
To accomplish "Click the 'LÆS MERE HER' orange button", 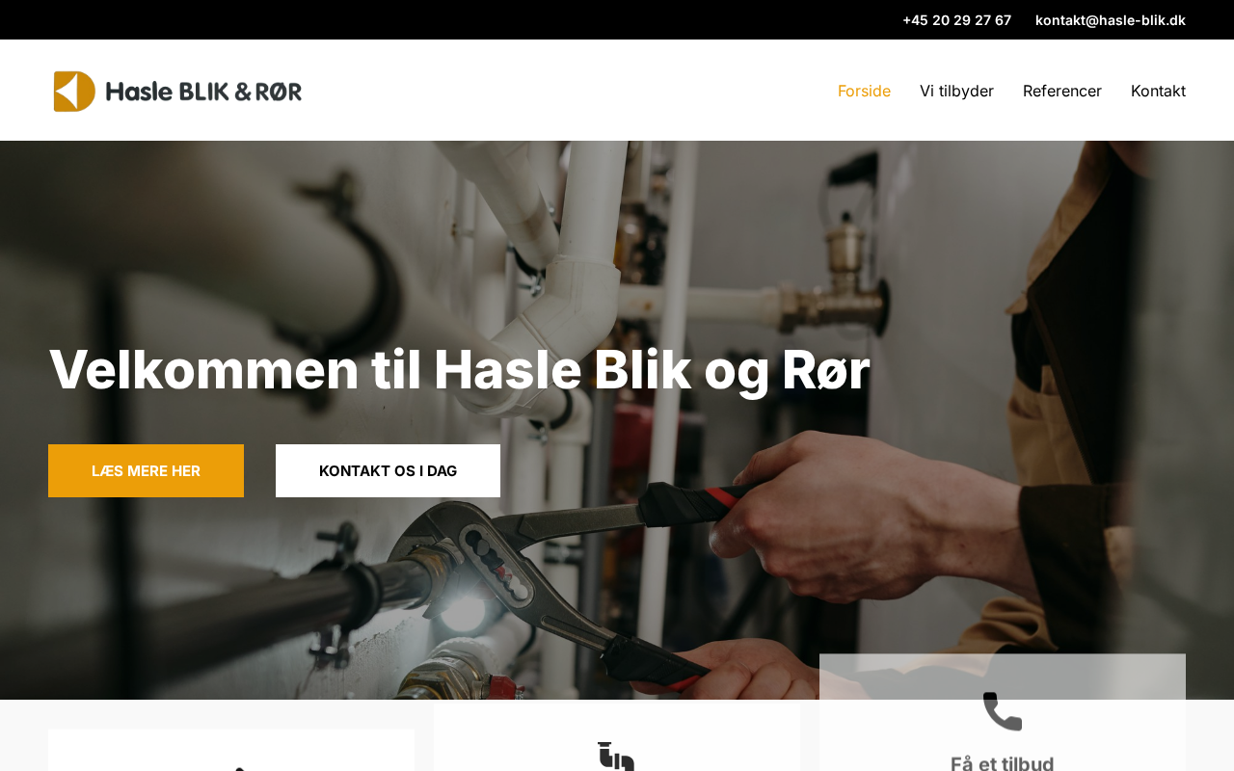I will pos(146,470).
